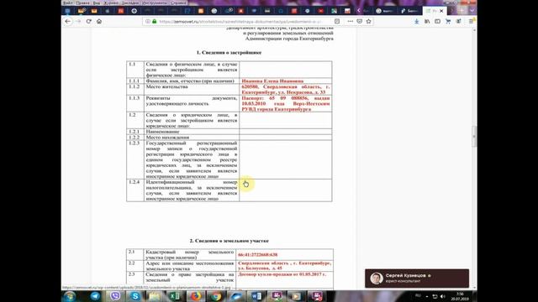Click the name Иванова Елена Ивановна
Screen dimensions: 538x302
pyautogui.click(x=272, y=81)
